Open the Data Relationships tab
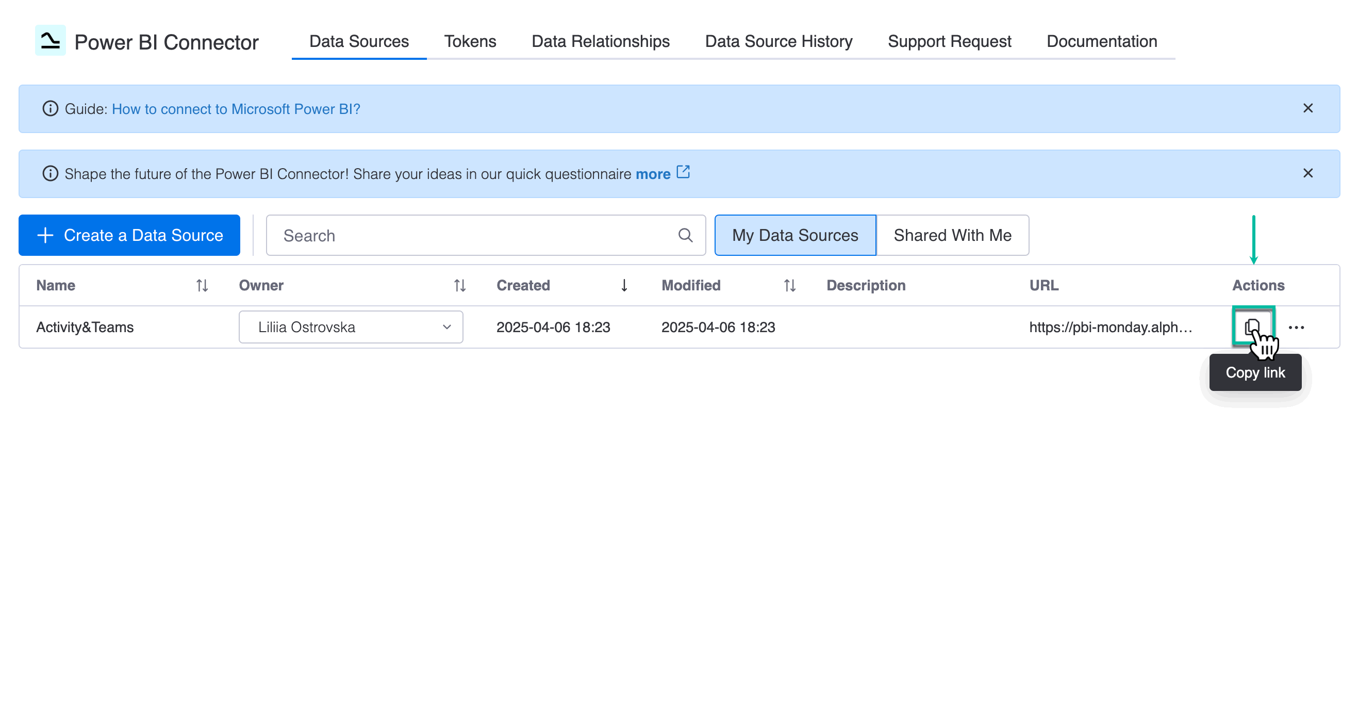 (x=601, y=41)
